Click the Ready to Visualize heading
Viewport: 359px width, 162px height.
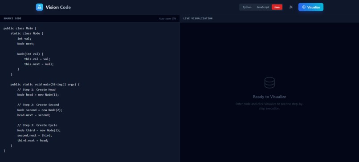coord(269,97)
